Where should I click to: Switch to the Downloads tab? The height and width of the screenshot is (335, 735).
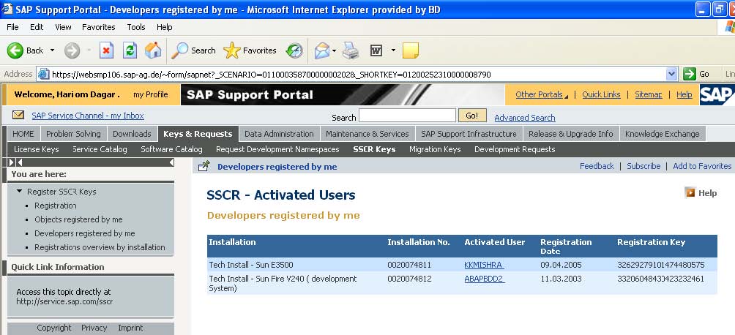[x=133, y=134]
